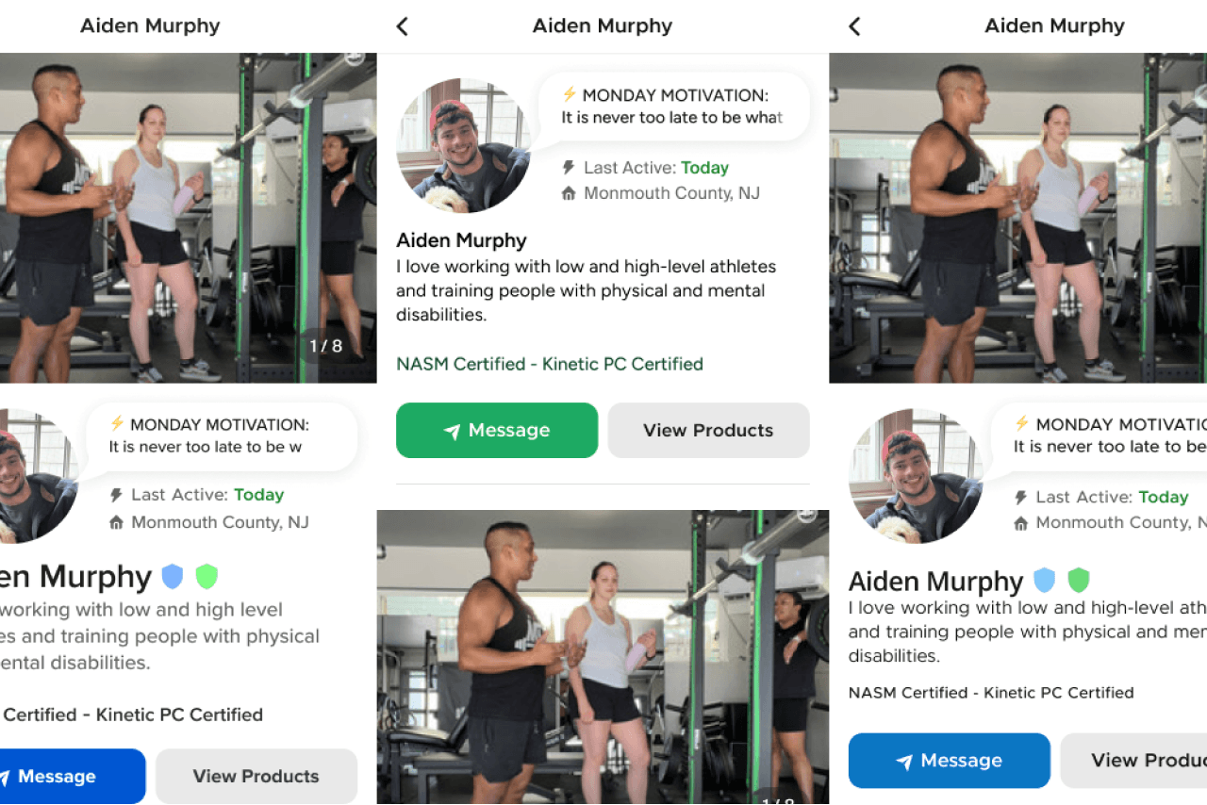Viewport: 1207px width, 805px height.
Task: Open the lower gym photo in middle panel
Action: tap(603, 657)
